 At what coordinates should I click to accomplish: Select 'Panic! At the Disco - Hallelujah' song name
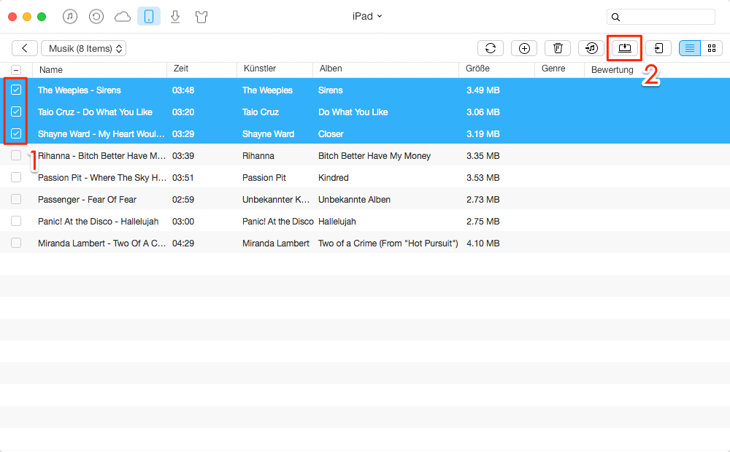click(99, 222)
